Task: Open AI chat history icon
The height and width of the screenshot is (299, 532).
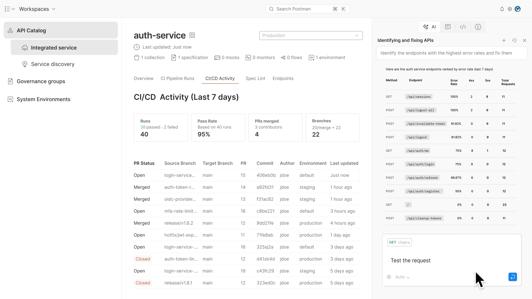Action: [x=514, y=40]
